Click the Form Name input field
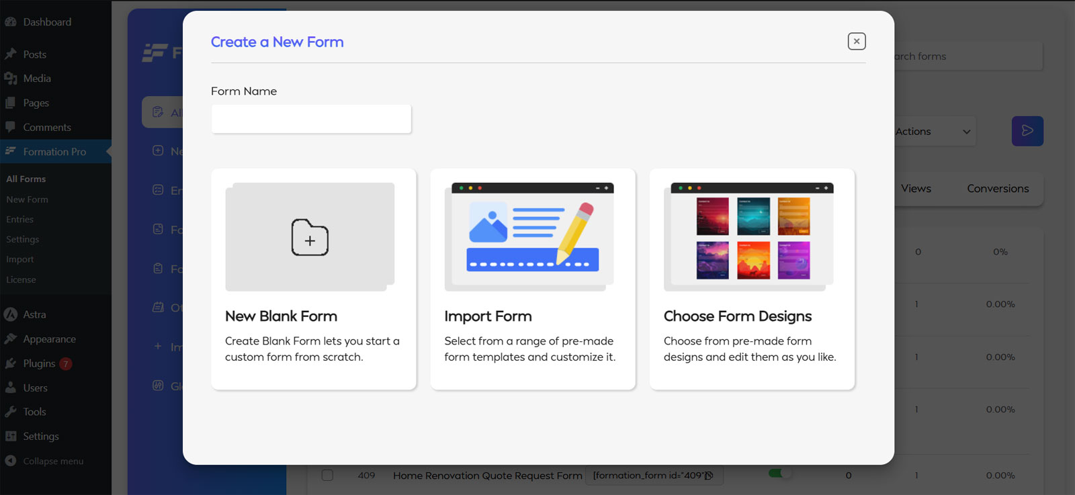 click(x=311, y=119)
